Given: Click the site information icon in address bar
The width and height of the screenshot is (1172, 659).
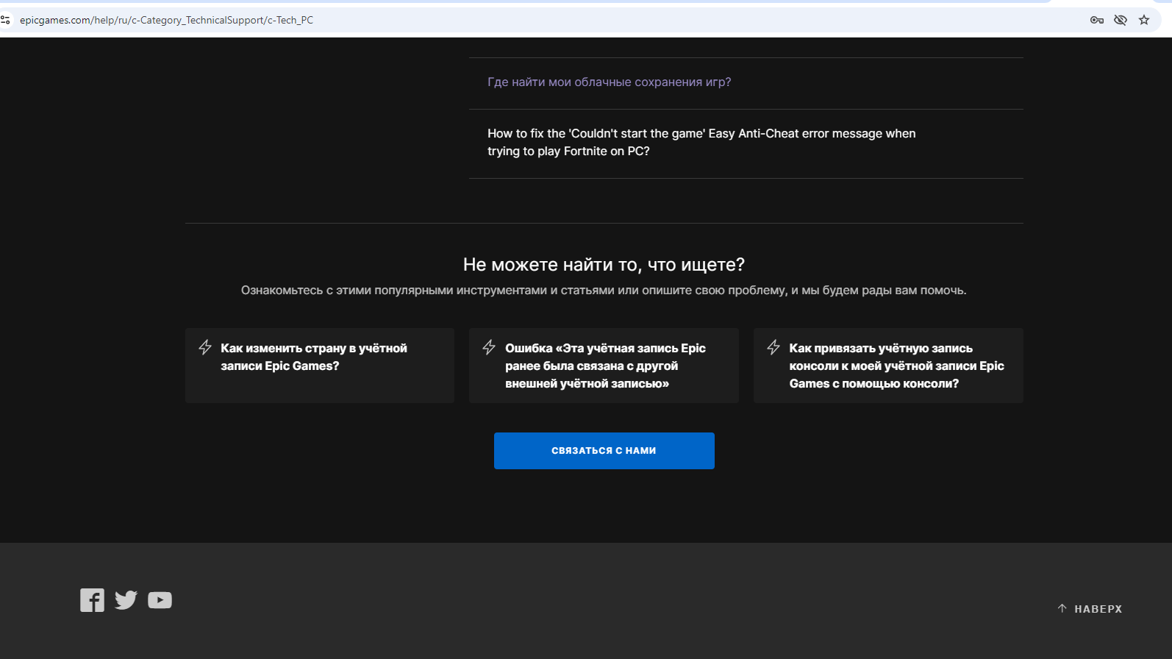Looking at the screenshot, I should [6, 20].
